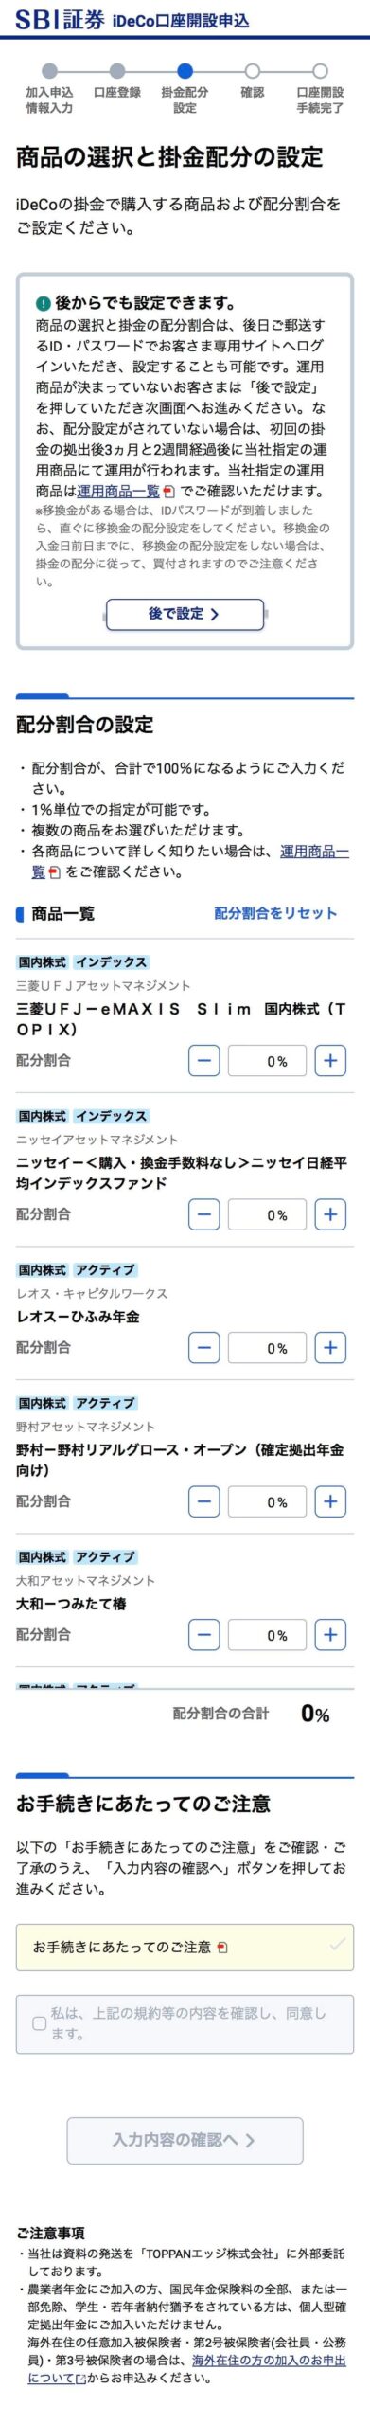Decrease allocation for eMAXIS Slim 国内株式 (TOPIX)
This screenshot has height=2425, width=370.
point(204,1060)
